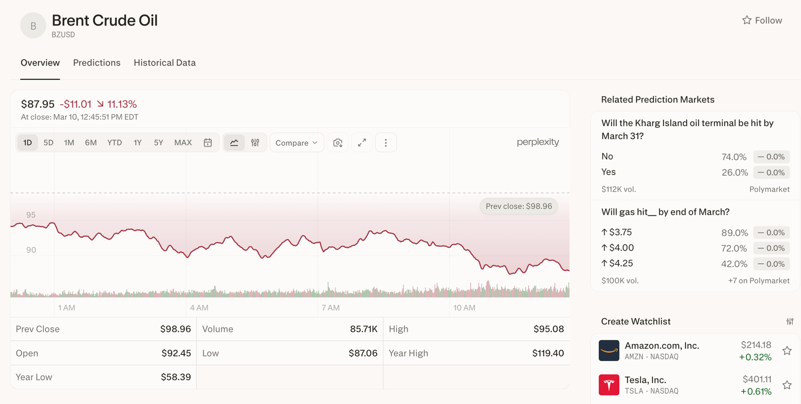The width and height of the screenshot is (801, 404).
Task: Click the BZUSD ticker symbol
Action: [x=63, y=35]
